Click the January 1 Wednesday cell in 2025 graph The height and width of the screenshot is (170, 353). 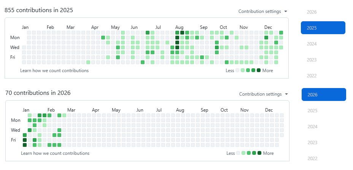(x=24, y=47)
